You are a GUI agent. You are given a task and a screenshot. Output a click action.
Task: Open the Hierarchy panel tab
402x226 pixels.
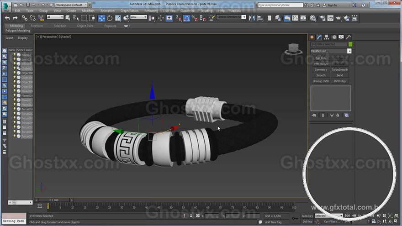326,37
